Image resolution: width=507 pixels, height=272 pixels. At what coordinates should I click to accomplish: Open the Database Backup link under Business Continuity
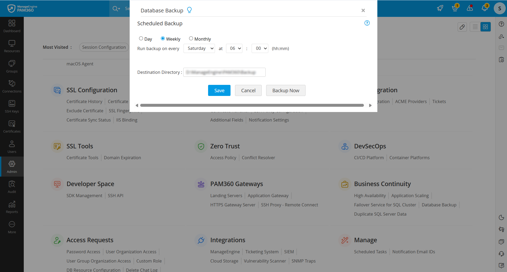439,205
